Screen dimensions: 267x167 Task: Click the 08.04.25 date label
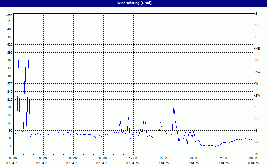pos(253,163)
